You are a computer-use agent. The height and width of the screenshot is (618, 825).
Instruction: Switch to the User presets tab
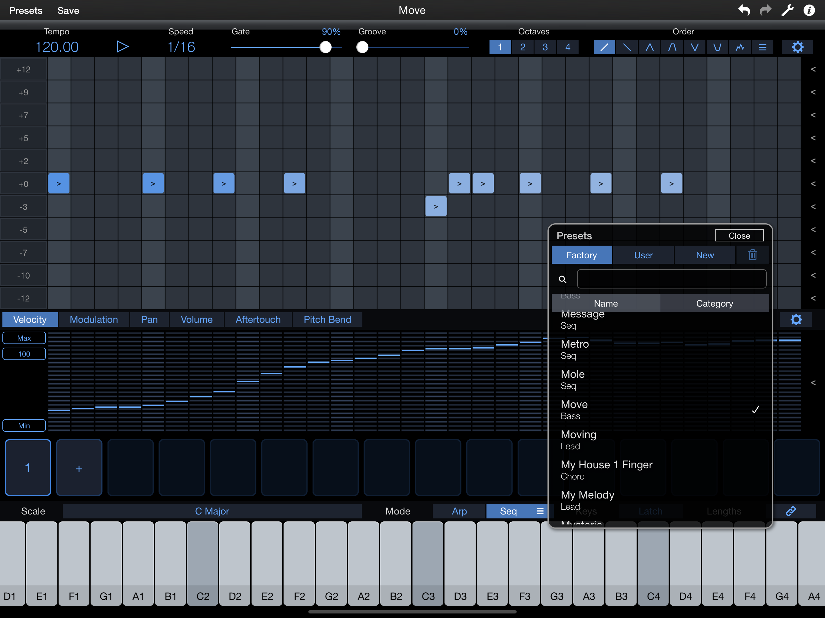click(x=644, y=255)
